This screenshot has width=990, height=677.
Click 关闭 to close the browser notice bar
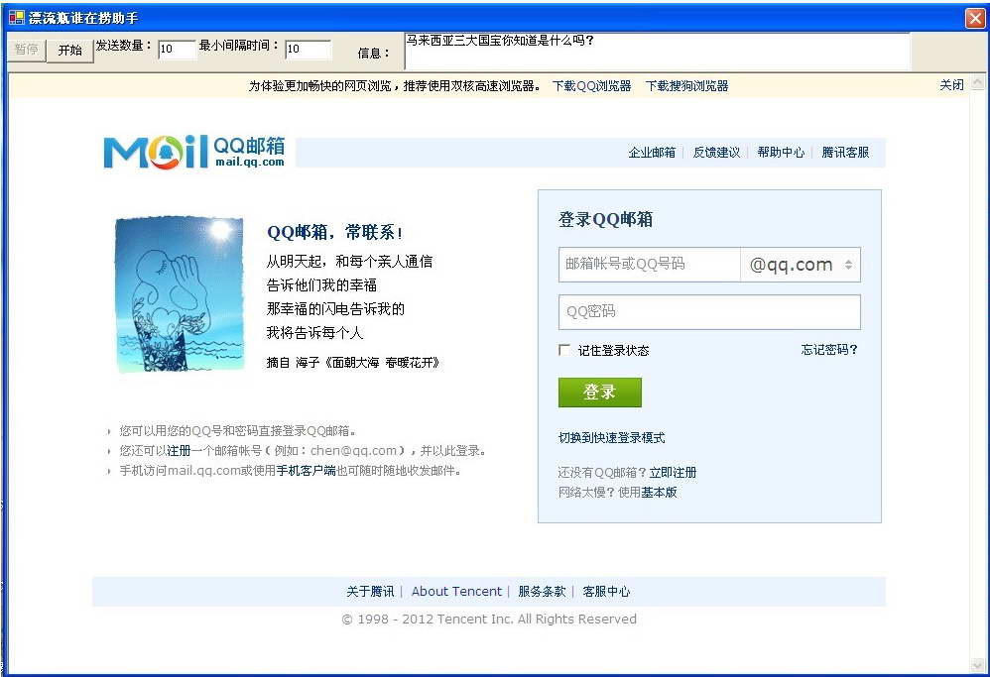pyautogui.click(x=951, y=85)
